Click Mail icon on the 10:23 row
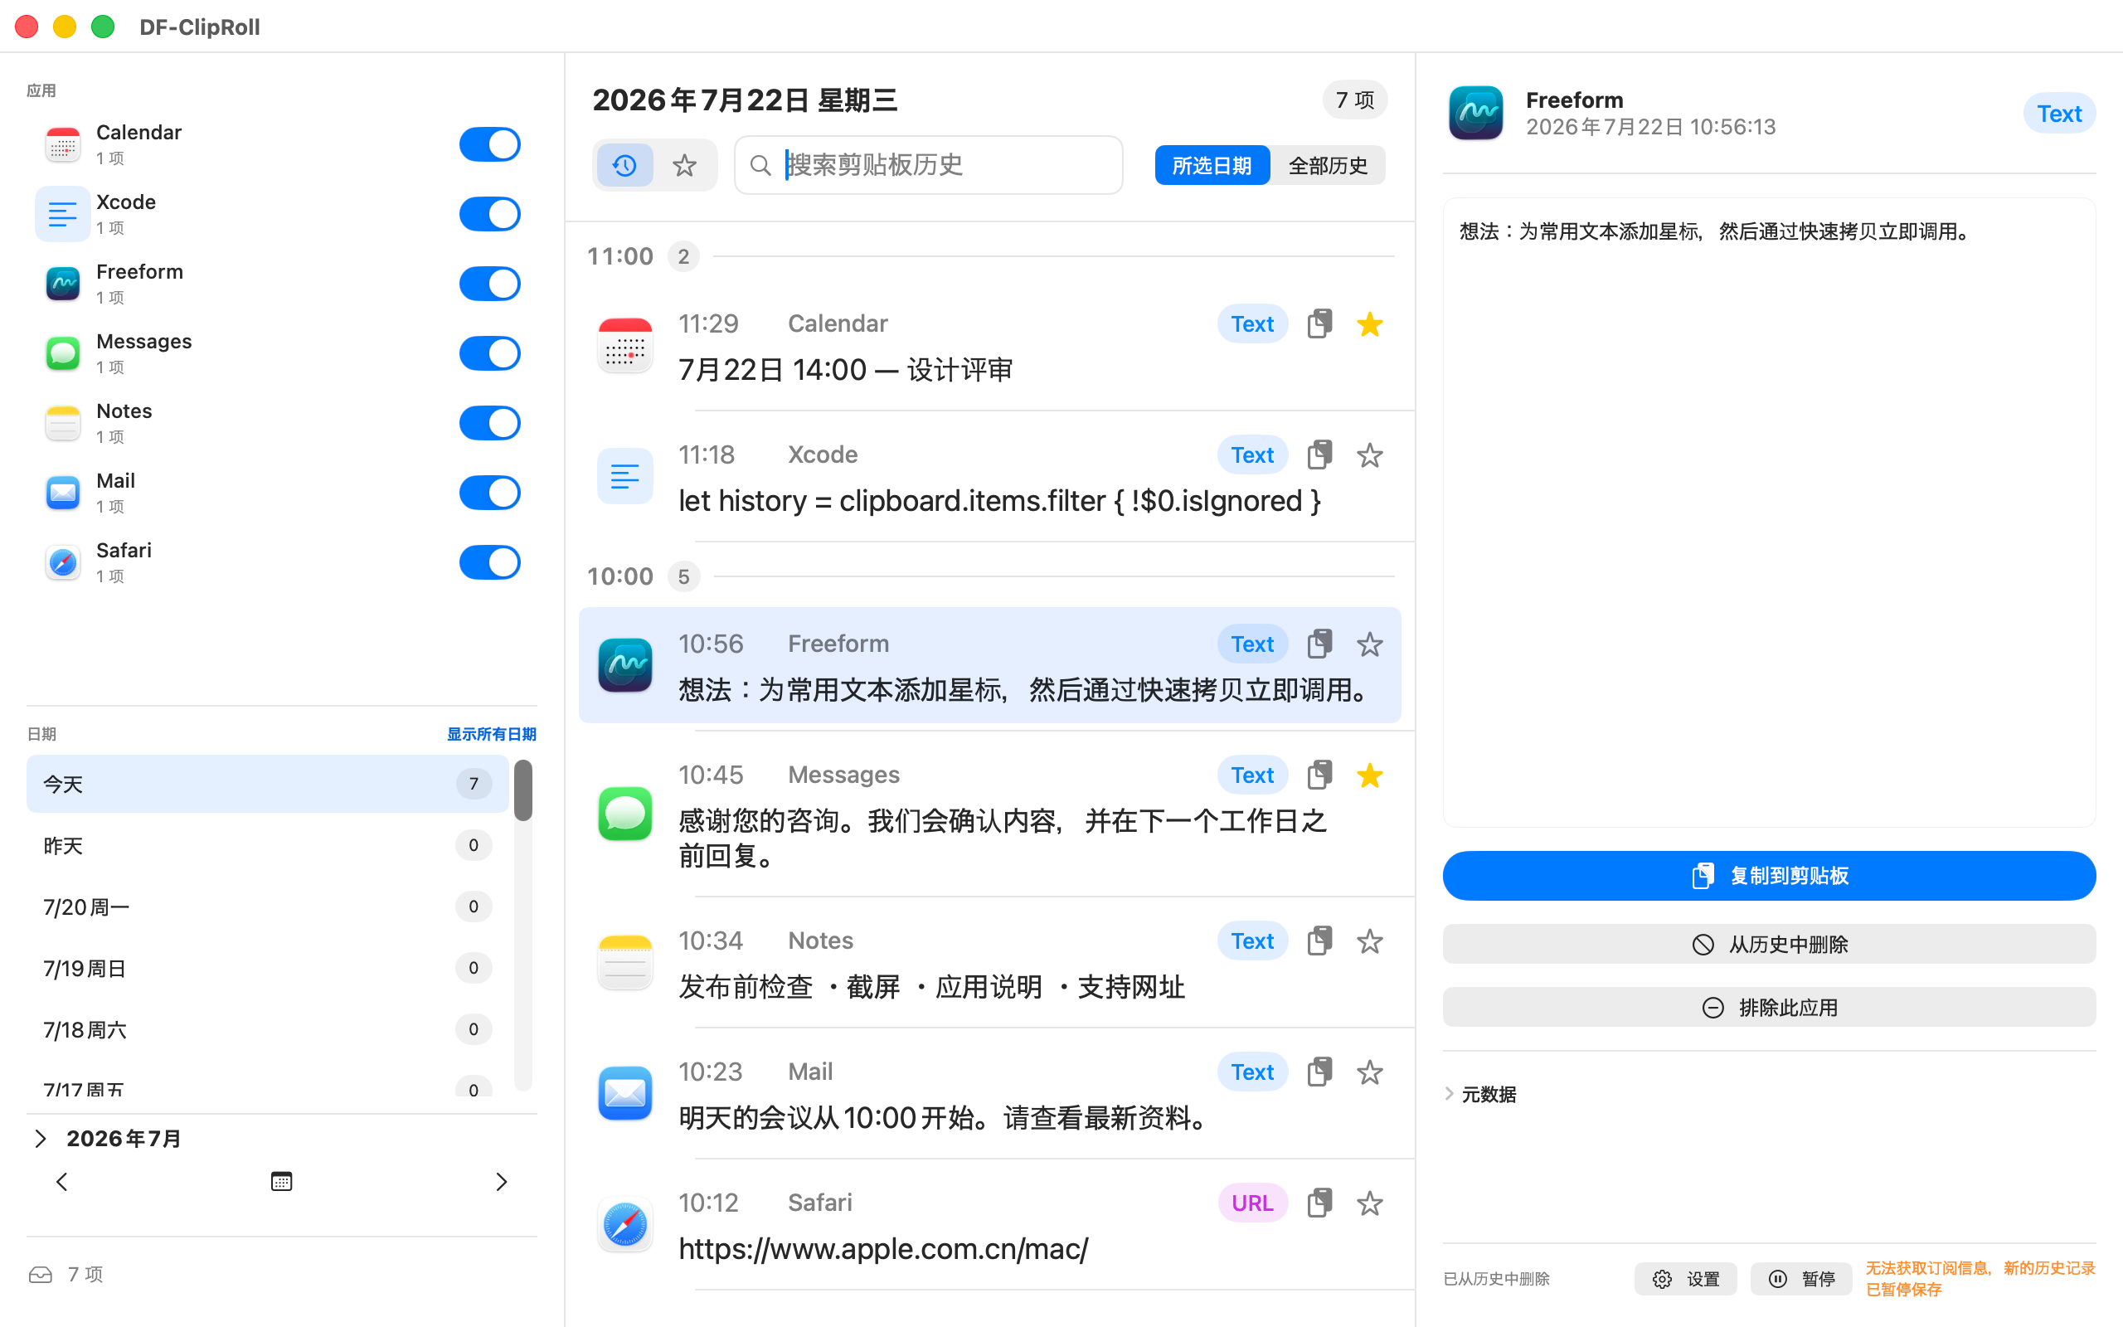2123x1327 pixels. 624,1092
